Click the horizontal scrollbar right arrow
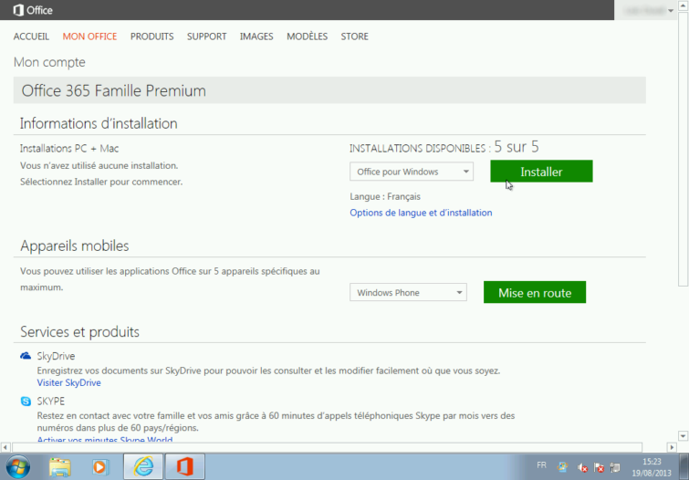This screenshot has width=689, height=480. 672,447
